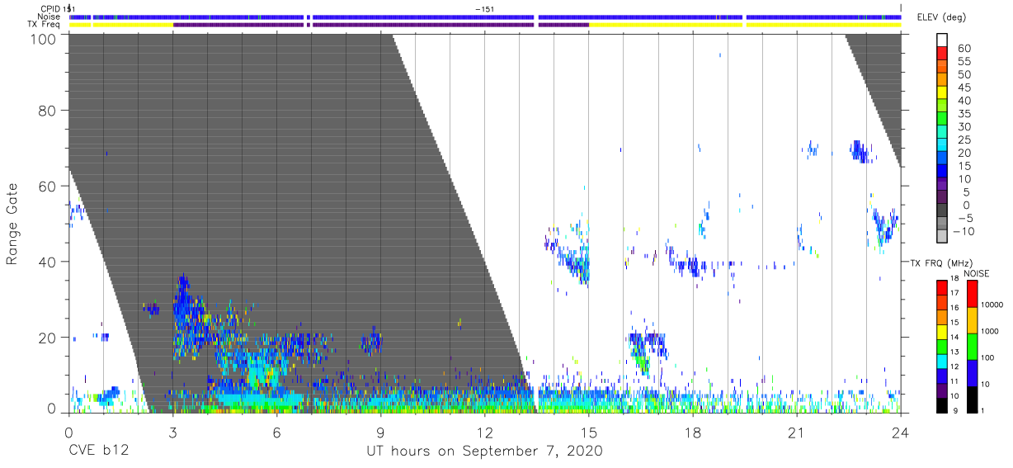1013x468 pixels.
Task: Click the white top cell of the ELEV color bar
Action: [941, 40]
